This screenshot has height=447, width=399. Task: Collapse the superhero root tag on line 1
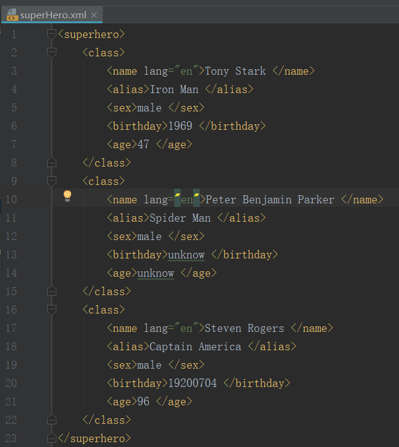51,34
